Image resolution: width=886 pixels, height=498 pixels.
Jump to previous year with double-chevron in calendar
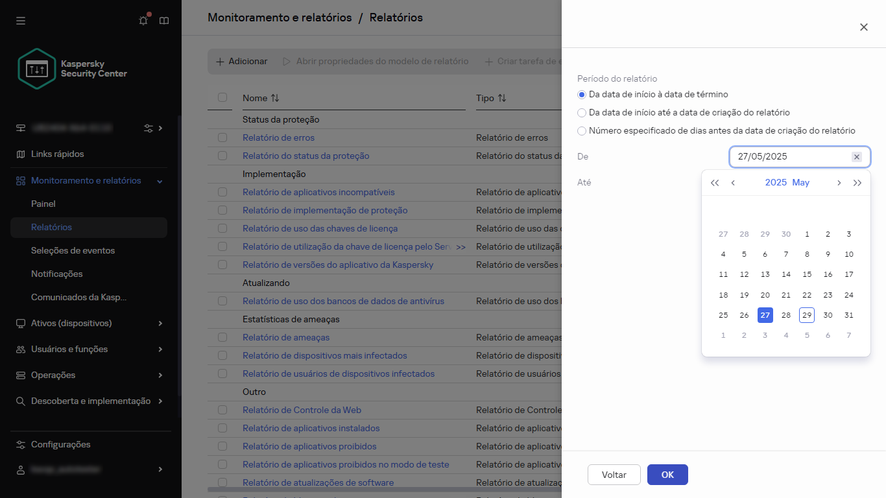pos(715,183)
